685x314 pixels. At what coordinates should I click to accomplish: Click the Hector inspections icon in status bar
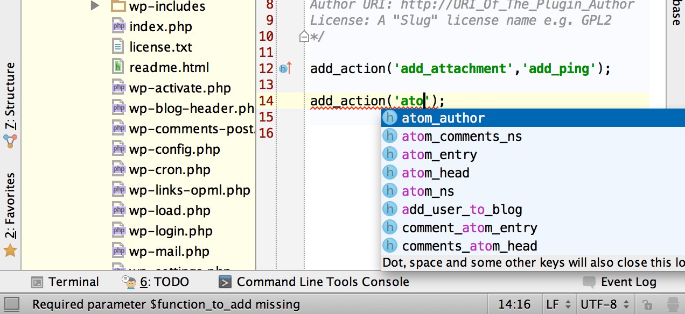point(671,305)
